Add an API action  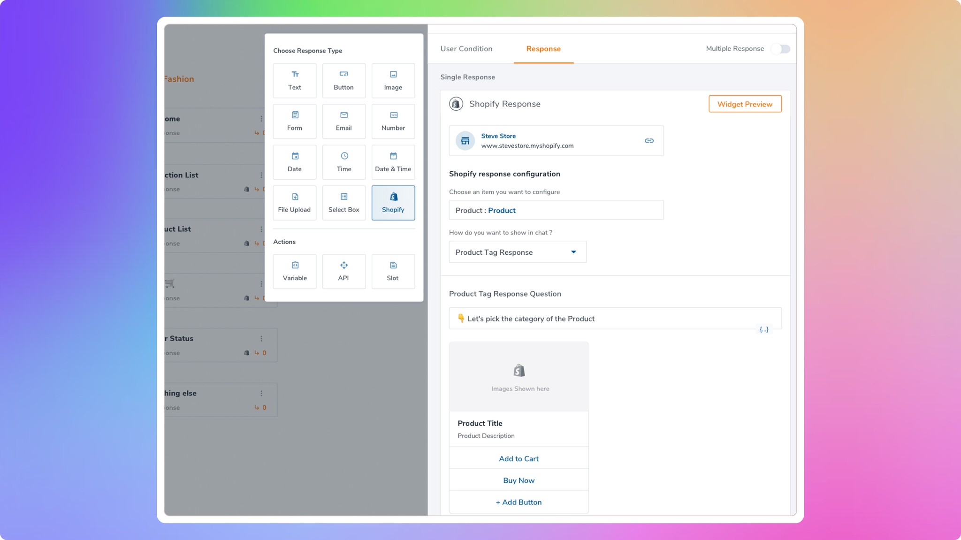tap(343, 271)
